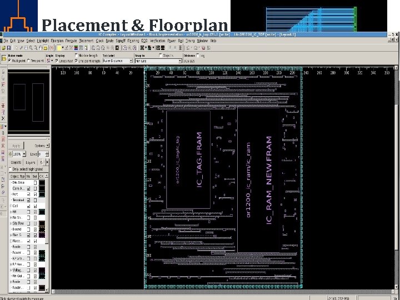Screen dimensions: 400x300
Task: Expand the Cell object type row
Action: [11, 206]
